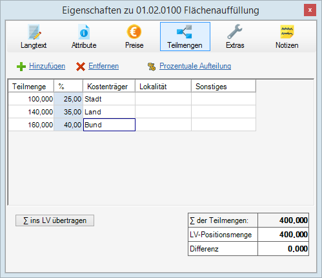
Task: Click the % column header
Action: 68,87
